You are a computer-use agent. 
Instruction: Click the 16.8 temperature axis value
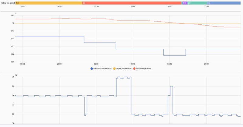(x=12, y=54)
